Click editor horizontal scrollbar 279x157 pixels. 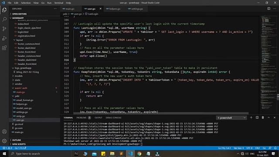(x=161, y=113)
